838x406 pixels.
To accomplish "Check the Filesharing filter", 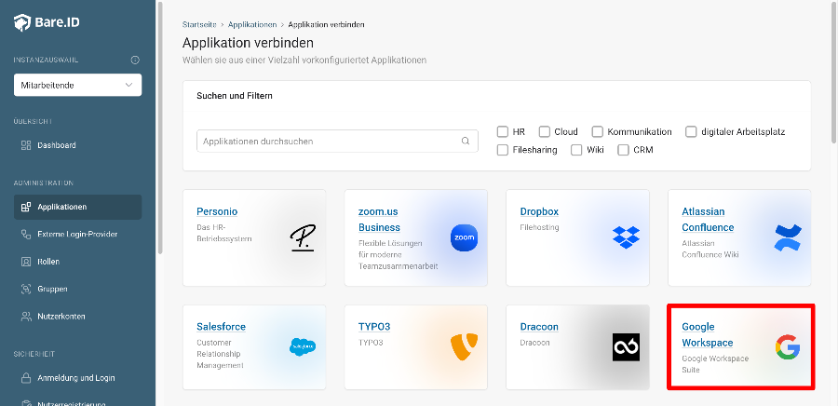I will point(503,150).
